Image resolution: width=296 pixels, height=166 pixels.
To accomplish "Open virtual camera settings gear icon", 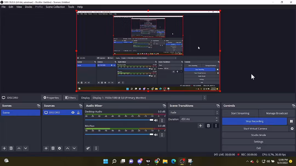I will [x=292, y=129].
